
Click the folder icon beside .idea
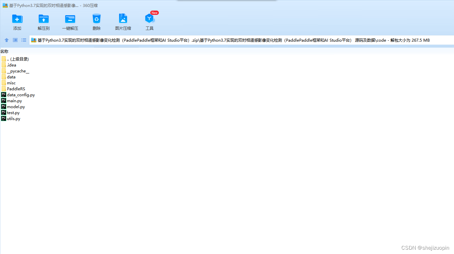pos(4,65)
